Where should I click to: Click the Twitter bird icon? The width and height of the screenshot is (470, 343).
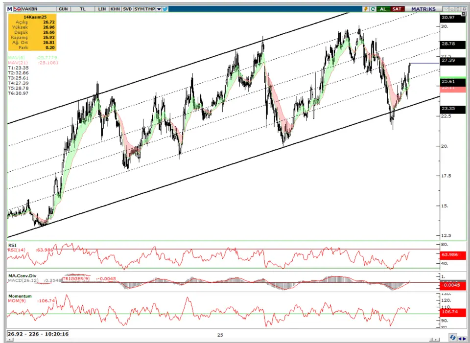click(165, 9)
